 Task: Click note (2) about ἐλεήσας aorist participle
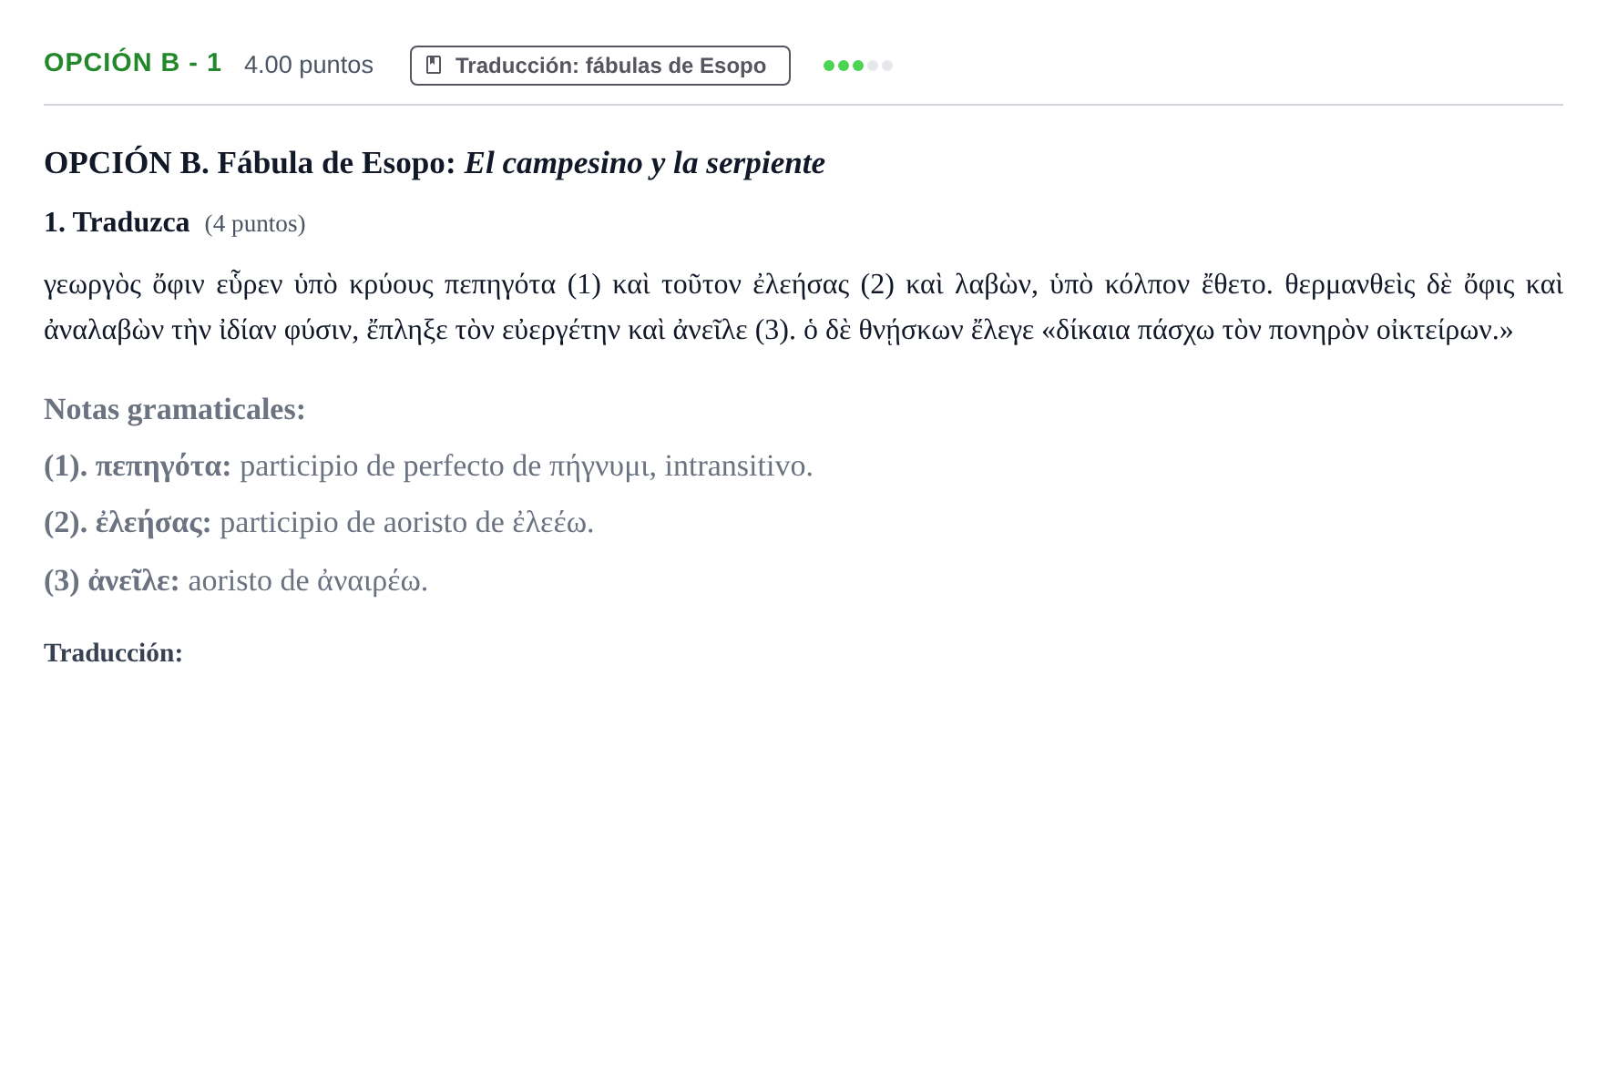pyautogui.click(x=319, y=523)
